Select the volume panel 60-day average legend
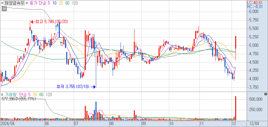 tap(41, 95)
